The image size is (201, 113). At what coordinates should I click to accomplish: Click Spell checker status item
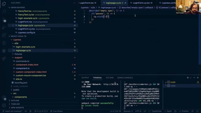coord(168,111)
